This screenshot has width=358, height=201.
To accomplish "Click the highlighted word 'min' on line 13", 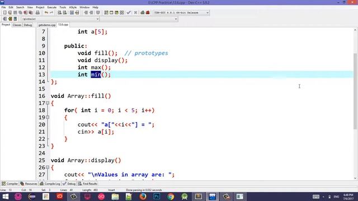I will tap(96, 74).
